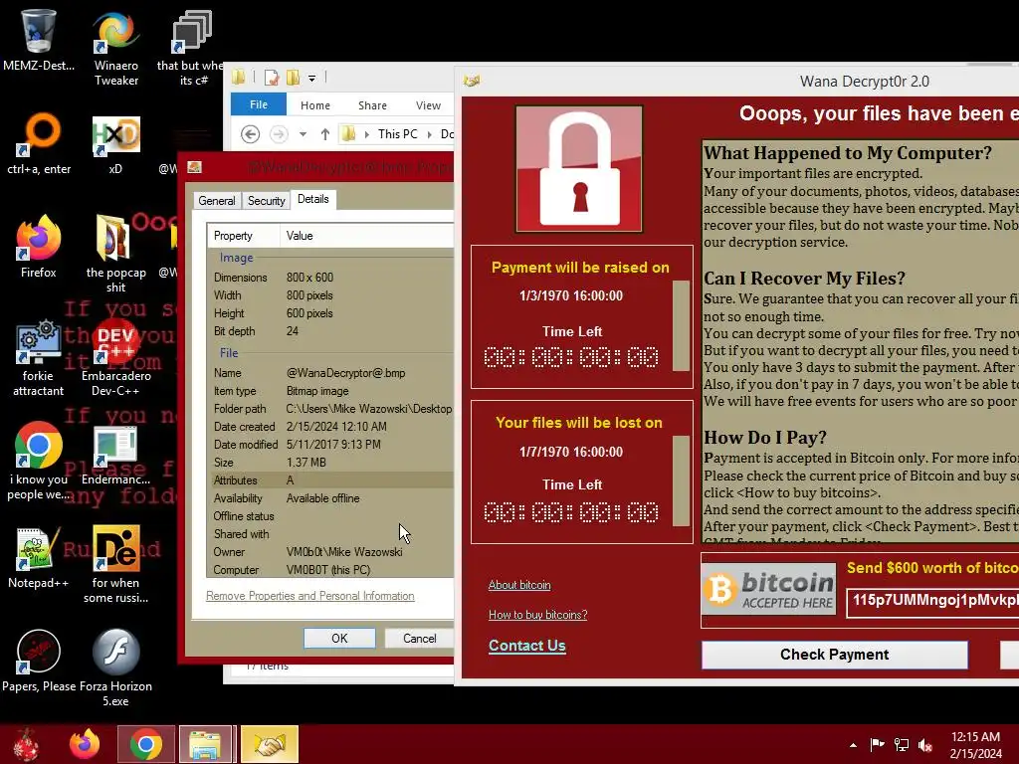This screenshot has width=1019, height=764.
Task: Click the Start button ornament on taskbar
Action: tap(27, 744)
